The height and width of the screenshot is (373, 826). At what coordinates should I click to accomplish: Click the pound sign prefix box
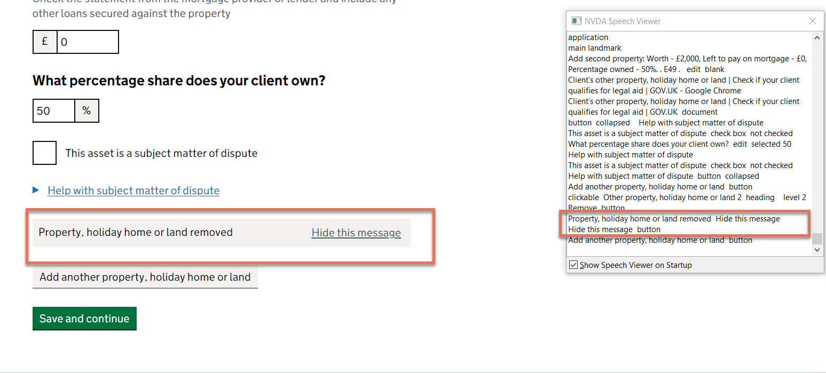[45, 42]
